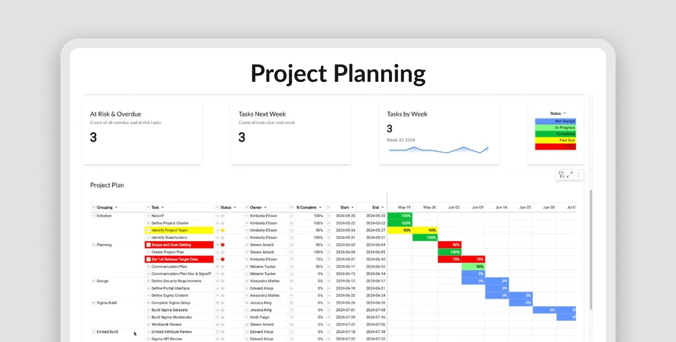
Task: Click the May-19 timeline column header
Action: [x=404, y=207]
